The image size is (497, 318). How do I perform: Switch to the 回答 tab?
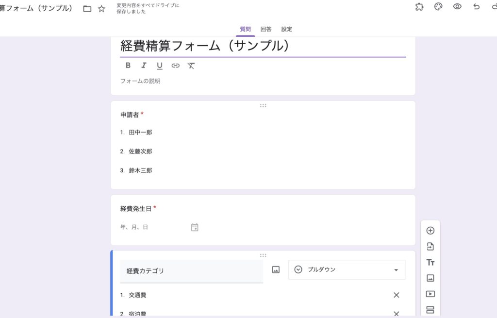[x=266, y=29]
